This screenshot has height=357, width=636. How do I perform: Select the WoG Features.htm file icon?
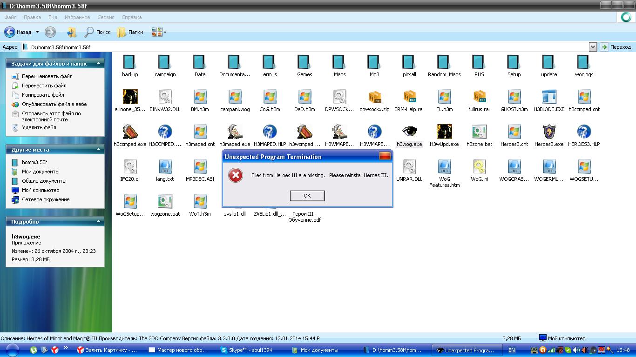point(444,166)
